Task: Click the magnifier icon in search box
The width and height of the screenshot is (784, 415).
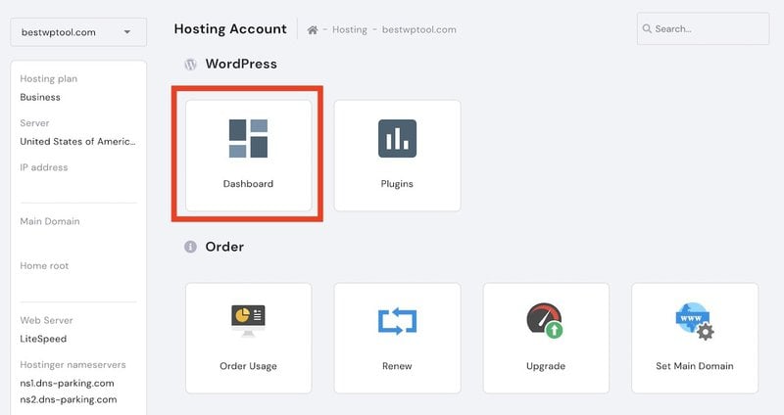Action: click(x=647, y=28)
